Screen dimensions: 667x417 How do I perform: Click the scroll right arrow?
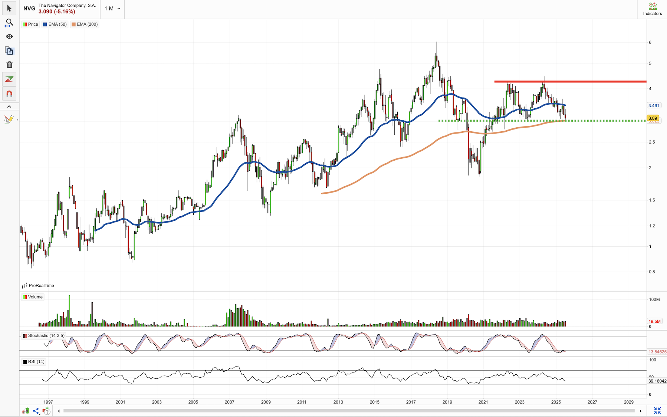[640, 411]
